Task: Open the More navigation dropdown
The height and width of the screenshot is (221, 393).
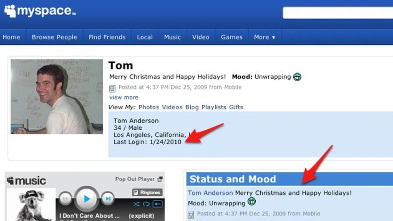Action: [264, 37]
